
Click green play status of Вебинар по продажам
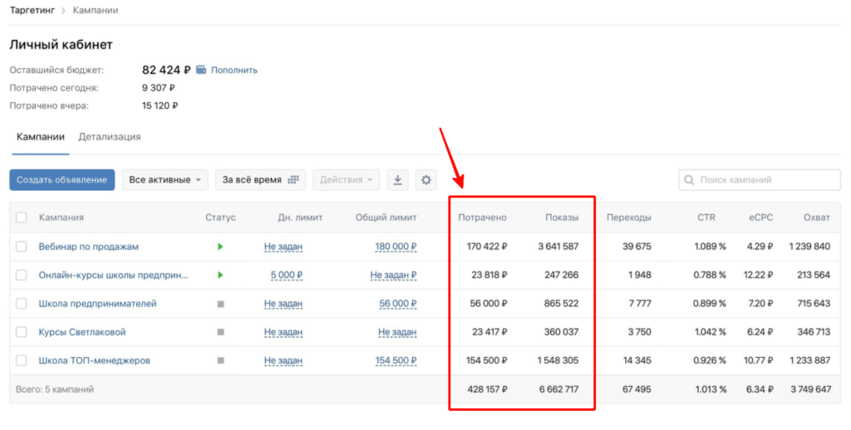tap(220, 247)
